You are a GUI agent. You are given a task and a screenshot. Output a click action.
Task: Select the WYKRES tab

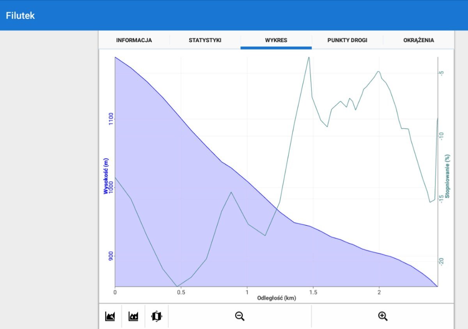(276, 40)
